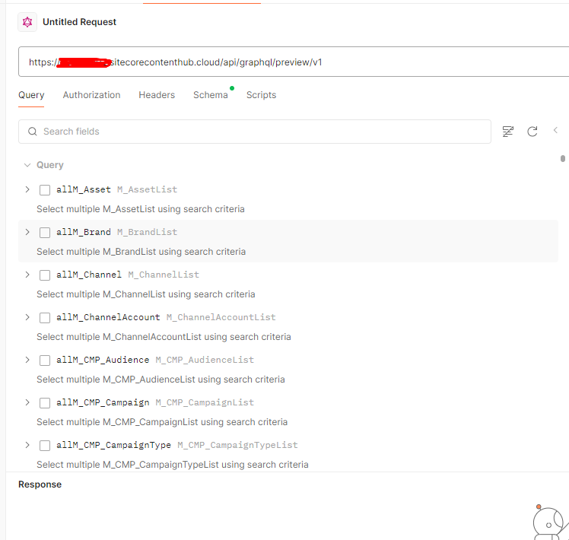The width and height of the screenshot is (569, 540).
Task: Expand the allM_CMP_CampaignType field
Action: (x=27, y=445)
